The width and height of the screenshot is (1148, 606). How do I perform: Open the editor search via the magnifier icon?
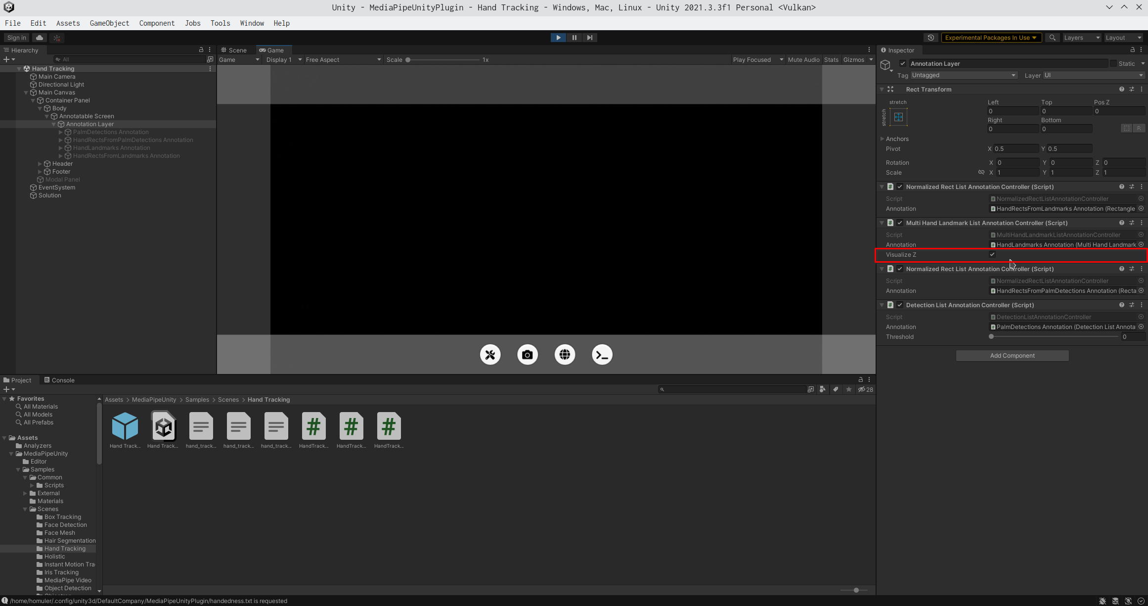(1052, 38)
